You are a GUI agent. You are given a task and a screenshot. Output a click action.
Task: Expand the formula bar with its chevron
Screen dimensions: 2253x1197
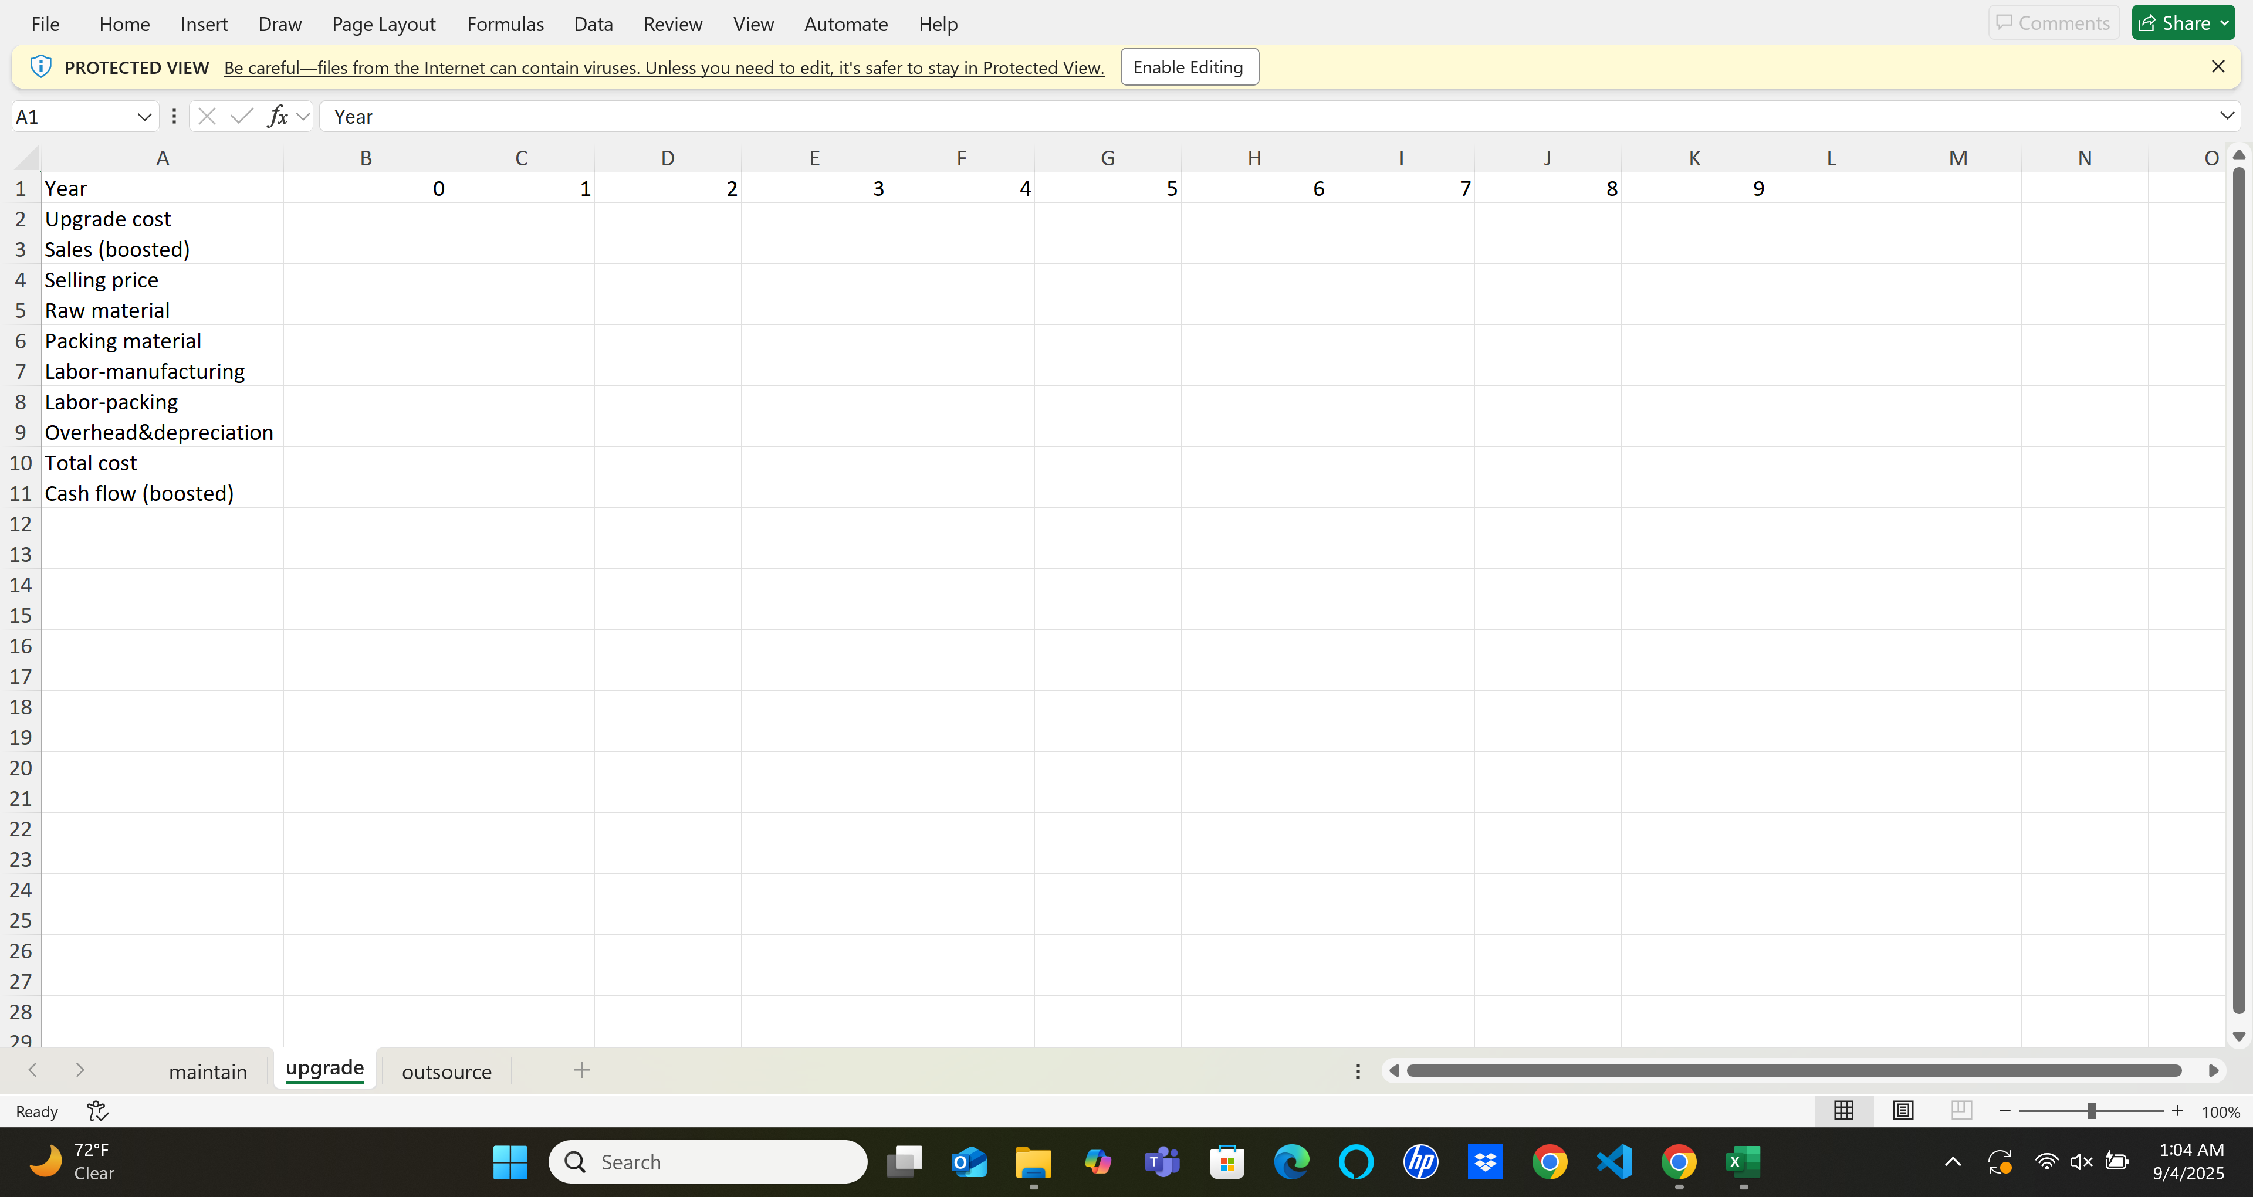click(2227, 116)
